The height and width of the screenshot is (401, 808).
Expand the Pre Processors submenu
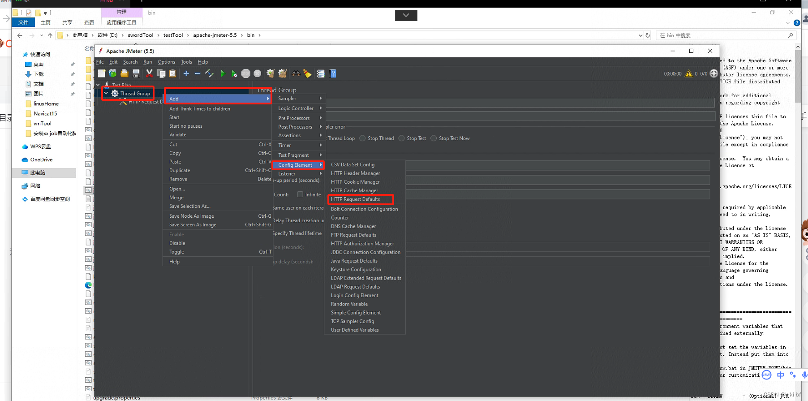point(298,118)
